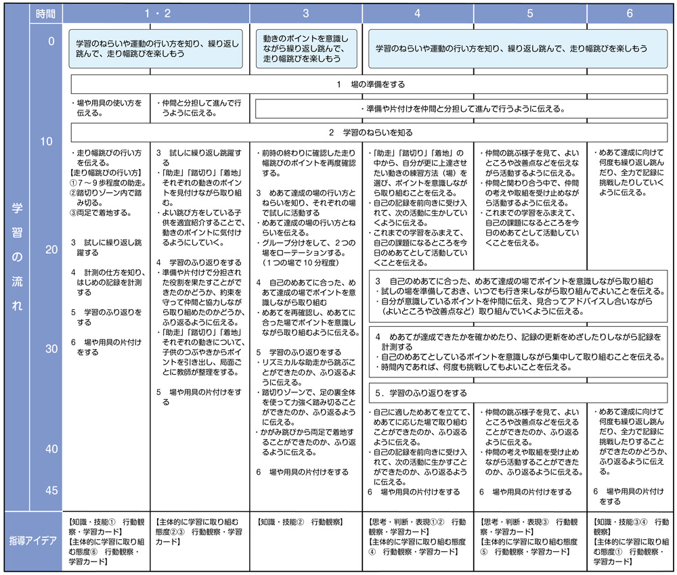Screen dimensions: 677x575
Task: Click '仲間と分担して進んで行うように伝える' in column 1・2
Action: pos(198,108)
